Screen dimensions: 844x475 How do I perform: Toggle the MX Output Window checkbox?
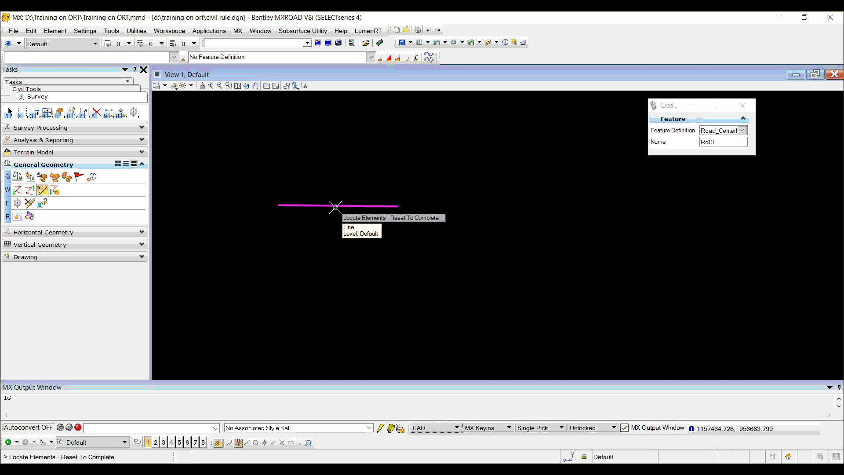click(x=624, y=428)
